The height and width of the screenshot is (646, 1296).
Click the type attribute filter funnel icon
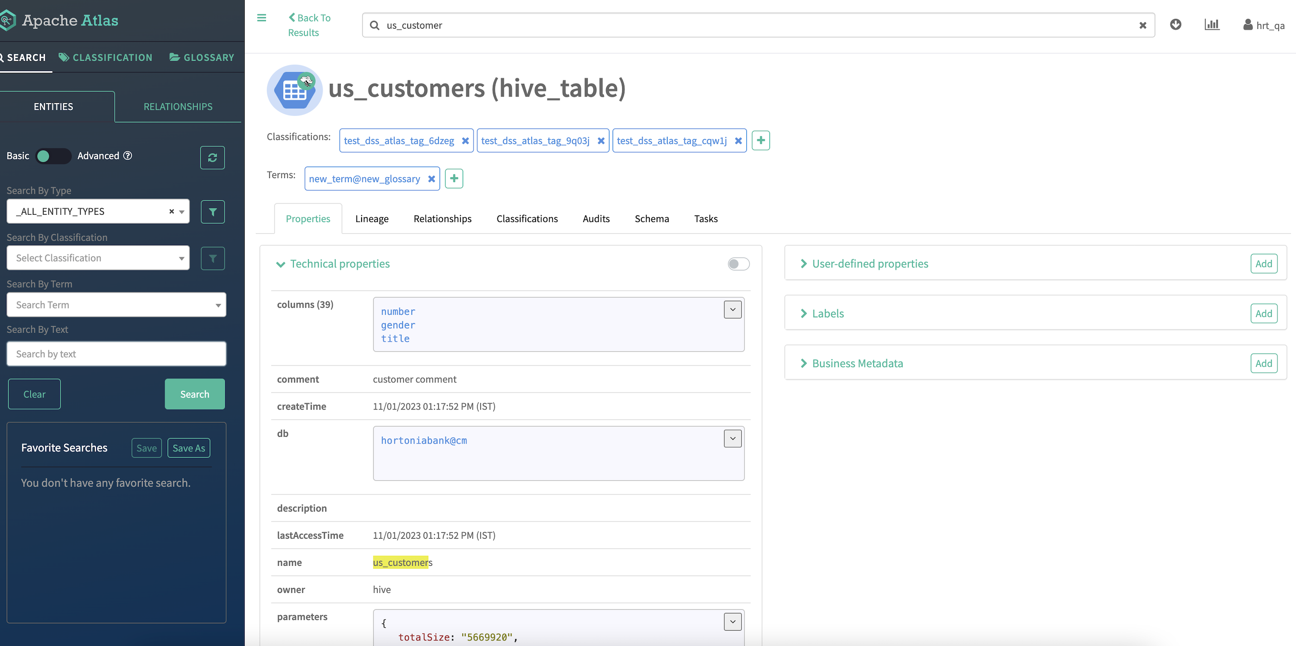click(213, 212)
